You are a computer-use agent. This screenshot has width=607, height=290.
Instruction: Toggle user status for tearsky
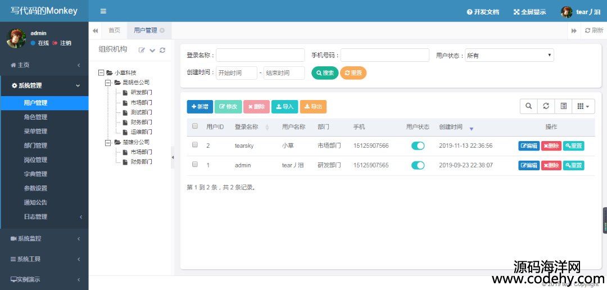(x=418, y=146)
